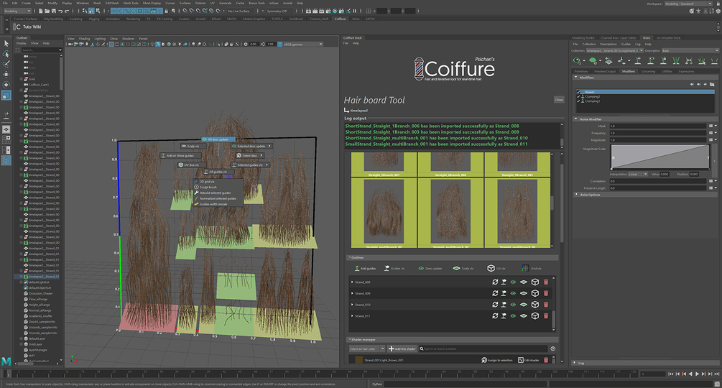722x388 pixels.
Task: Click the Guides vis flag icon
Action: click(387, 268)
